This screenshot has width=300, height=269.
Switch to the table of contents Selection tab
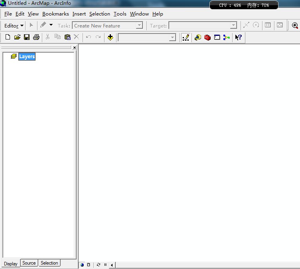49,263
